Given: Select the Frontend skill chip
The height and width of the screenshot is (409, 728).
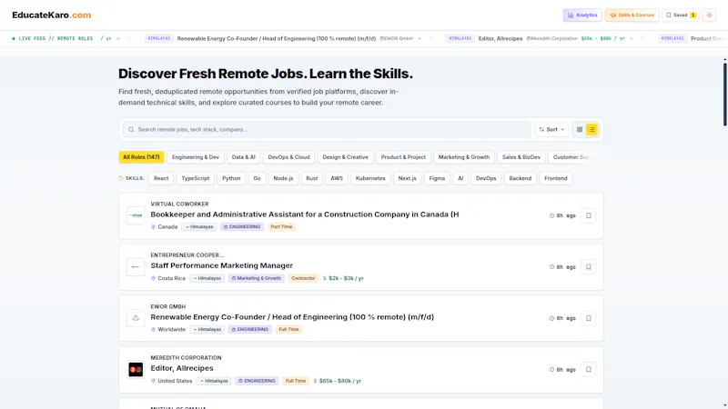Looking at the screenshot, I should pyautogui.click(x=556, y=178).
